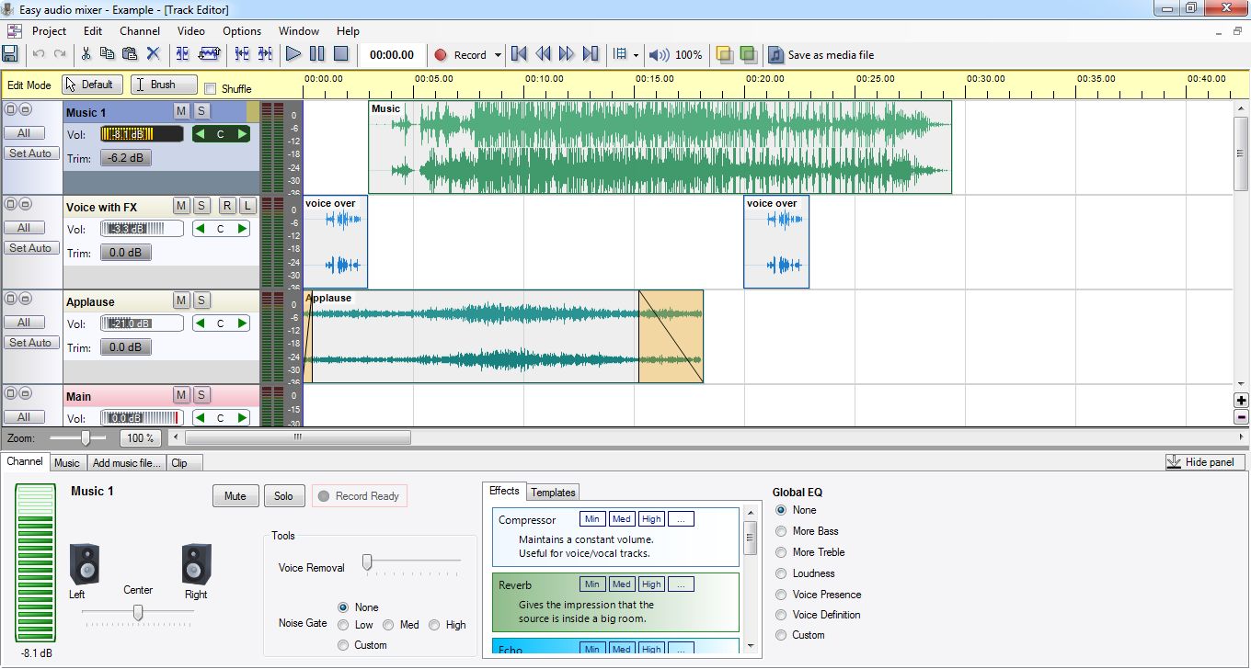Screen dimensions: 1251x669
Task: Select the More Bass Global EQ option
Action: [x=782, y=531]
